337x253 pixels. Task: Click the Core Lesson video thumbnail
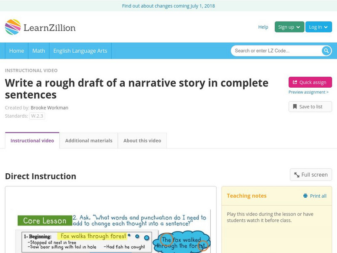tap(111, 231)
